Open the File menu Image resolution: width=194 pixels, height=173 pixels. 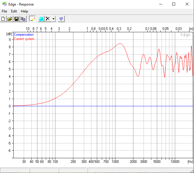click(x=4, y=11)
